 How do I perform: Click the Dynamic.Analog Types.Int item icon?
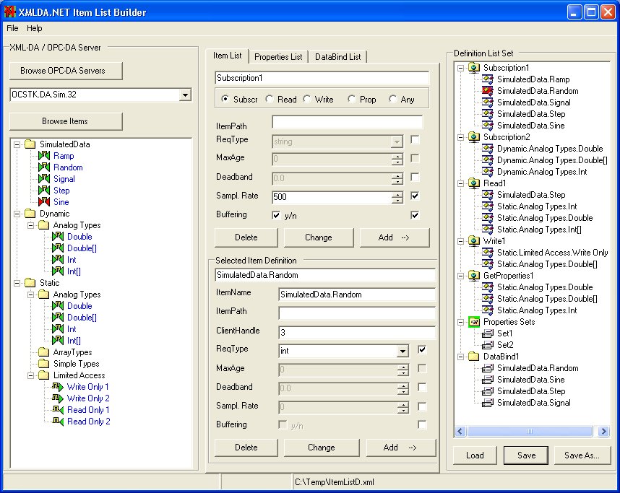point(488,172)
